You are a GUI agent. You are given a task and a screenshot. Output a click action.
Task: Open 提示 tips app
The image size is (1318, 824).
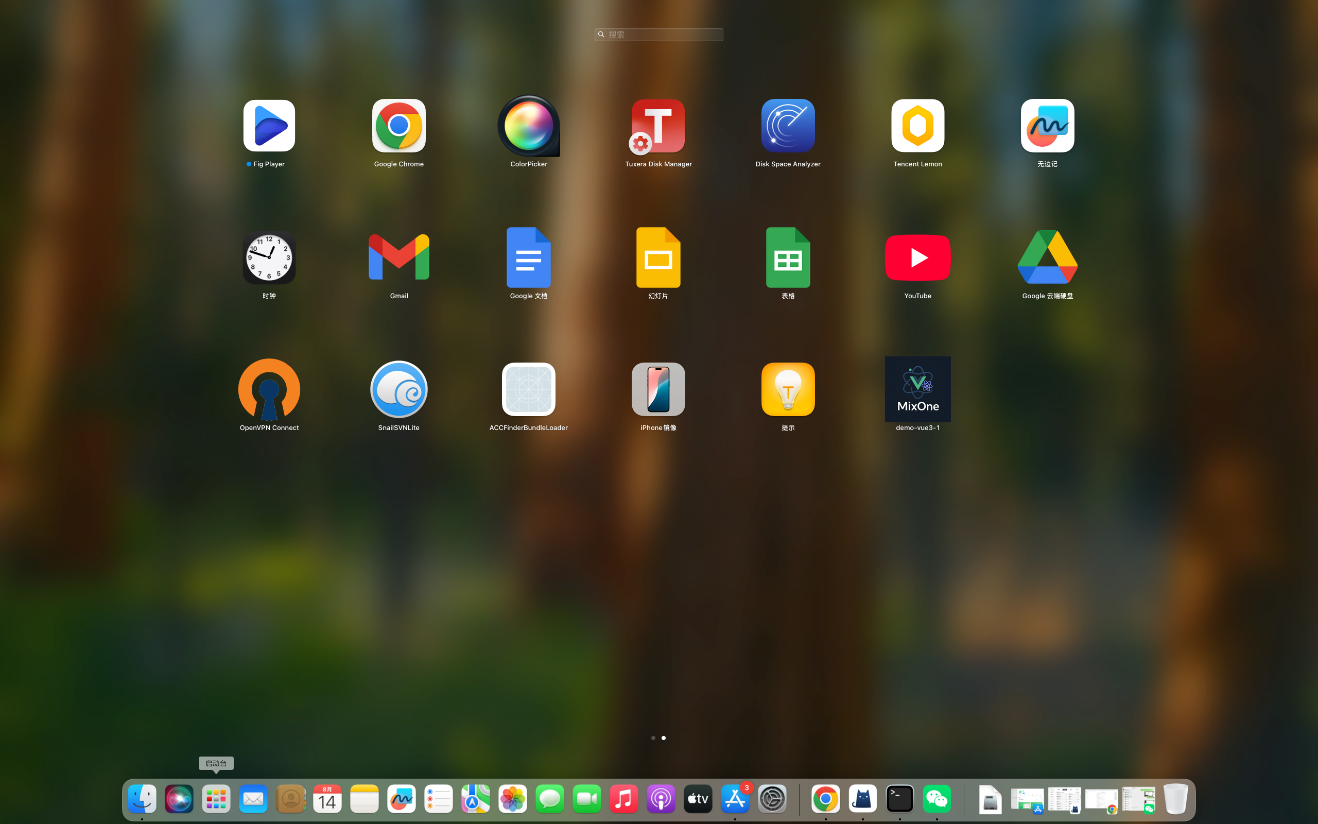pos(788,389)
